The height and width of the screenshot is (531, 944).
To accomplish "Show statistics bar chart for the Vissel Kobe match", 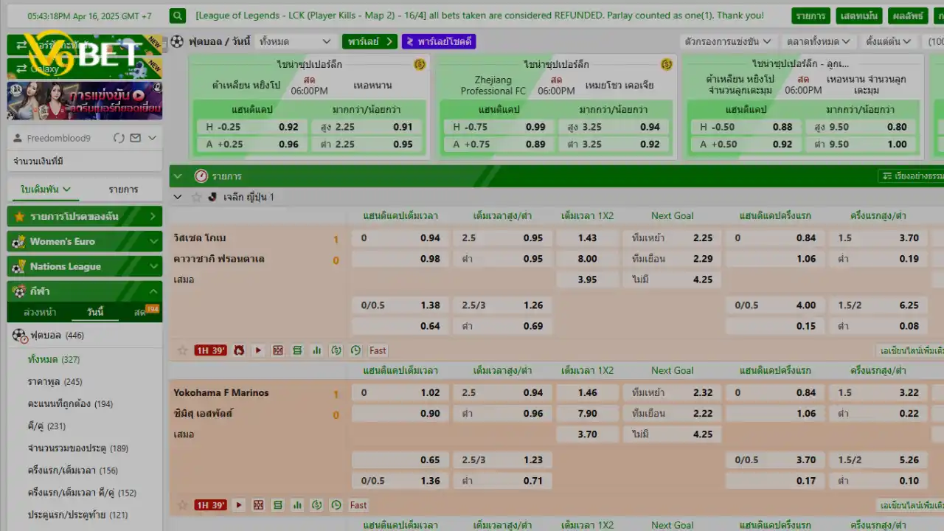I will pyautogui.click(x=317, y=350).
